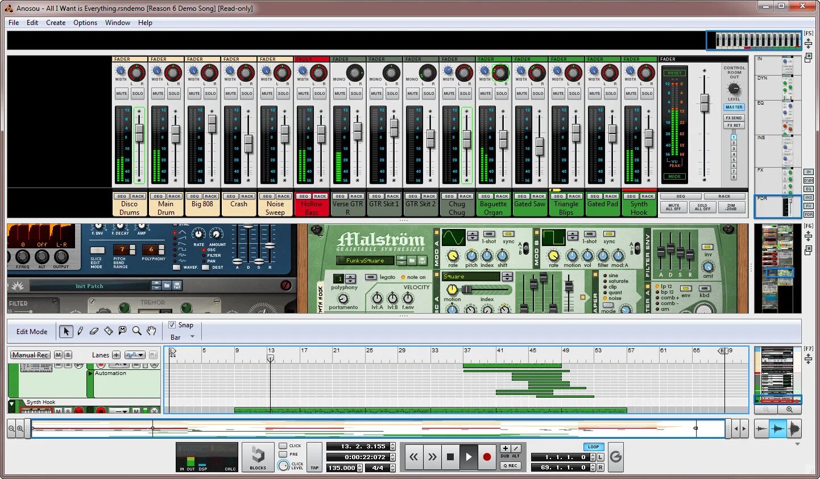This screenshot has height=479, width=820.
Task: Adjust the left locator position stepper
Action: pyautogui.click(x=592, y=457)
